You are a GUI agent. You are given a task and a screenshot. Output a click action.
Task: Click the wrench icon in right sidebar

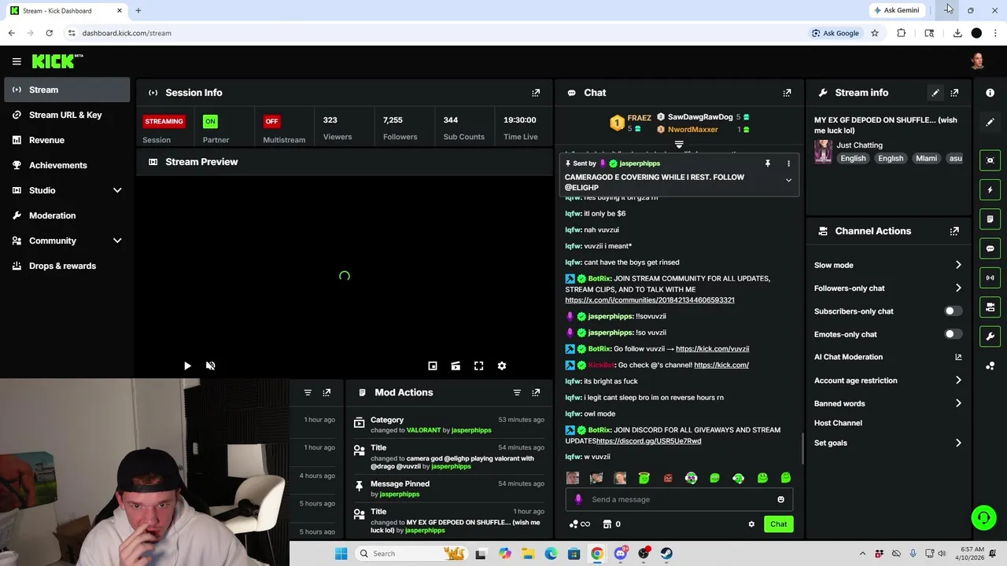[990, 336]
